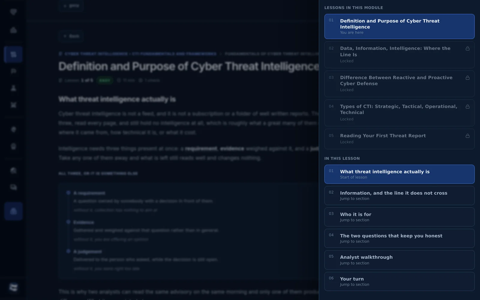
Task: Select section What threat intelligence actually is
Action: click(399, 174)
